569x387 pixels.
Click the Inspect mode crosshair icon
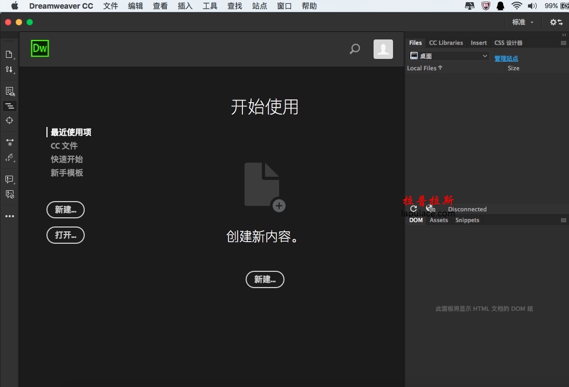9,120
